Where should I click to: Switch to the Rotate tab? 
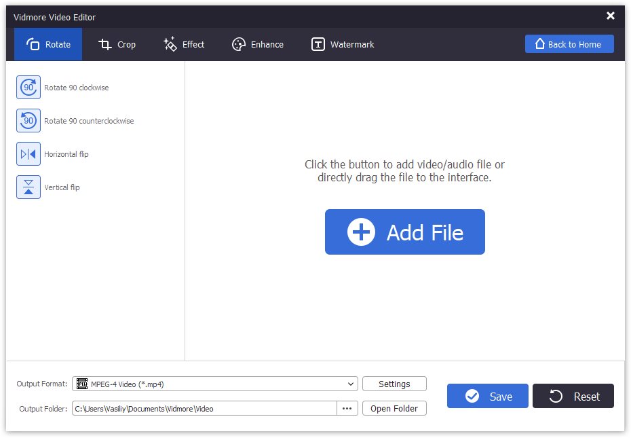[47, 44]
